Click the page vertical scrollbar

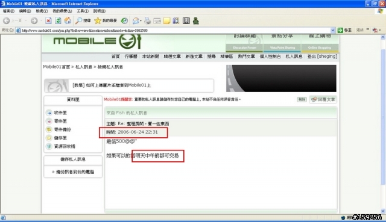pyautogui.click(x=383, y=124)
